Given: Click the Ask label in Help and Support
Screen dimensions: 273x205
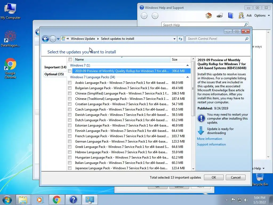Looking at the screenshot, I should coord(249,15).
